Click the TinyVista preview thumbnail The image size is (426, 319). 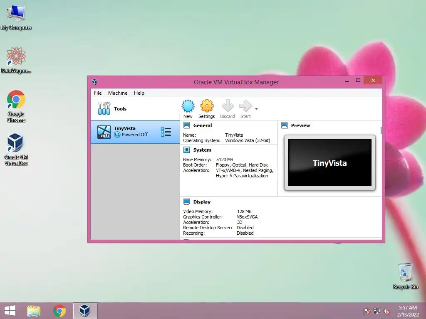point(330,163)
